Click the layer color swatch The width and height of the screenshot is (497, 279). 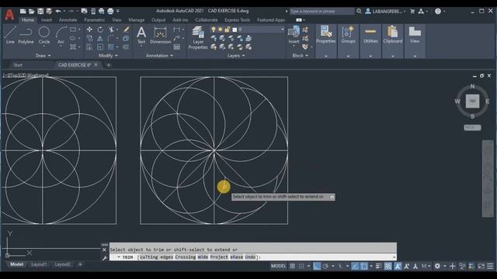tap(235, 29)
